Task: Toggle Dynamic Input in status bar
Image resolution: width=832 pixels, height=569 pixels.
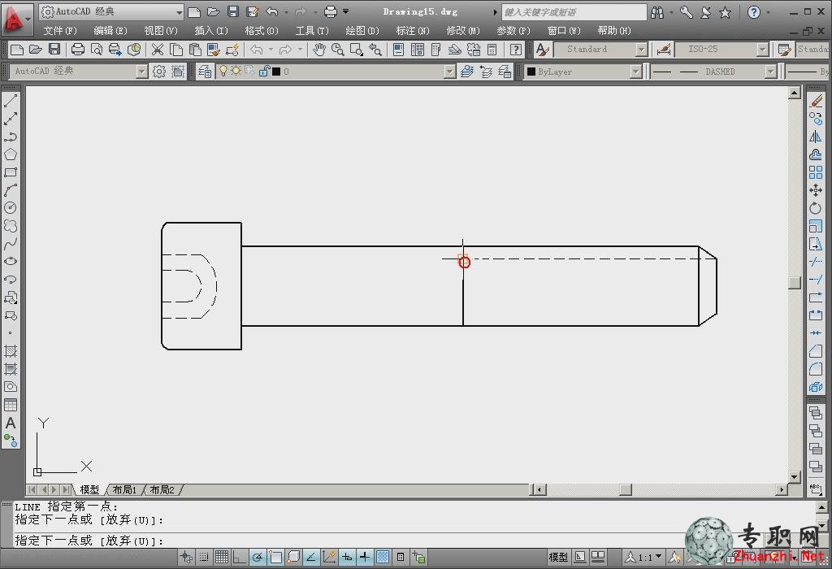Action: point(347,557)
